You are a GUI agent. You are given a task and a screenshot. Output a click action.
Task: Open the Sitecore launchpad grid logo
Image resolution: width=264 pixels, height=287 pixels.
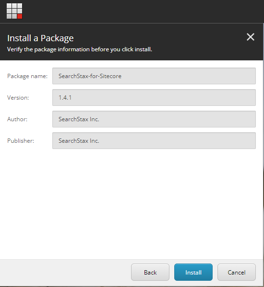click(14, 11)
